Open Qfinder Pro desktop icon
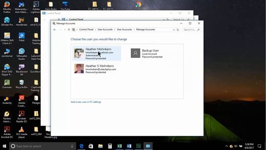Screen dimensions: 266x150 [7, 21]
